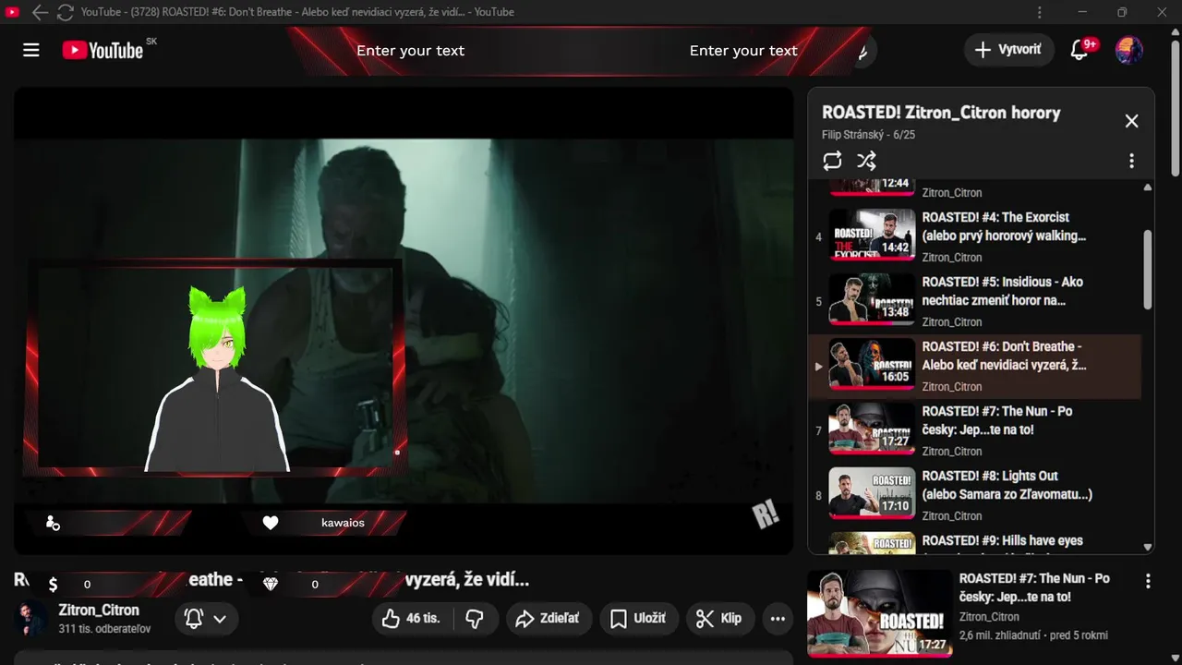Open the browser three-dot menu in title bar
This screenshot has width=1182, height=665.
pos(1040,12)
